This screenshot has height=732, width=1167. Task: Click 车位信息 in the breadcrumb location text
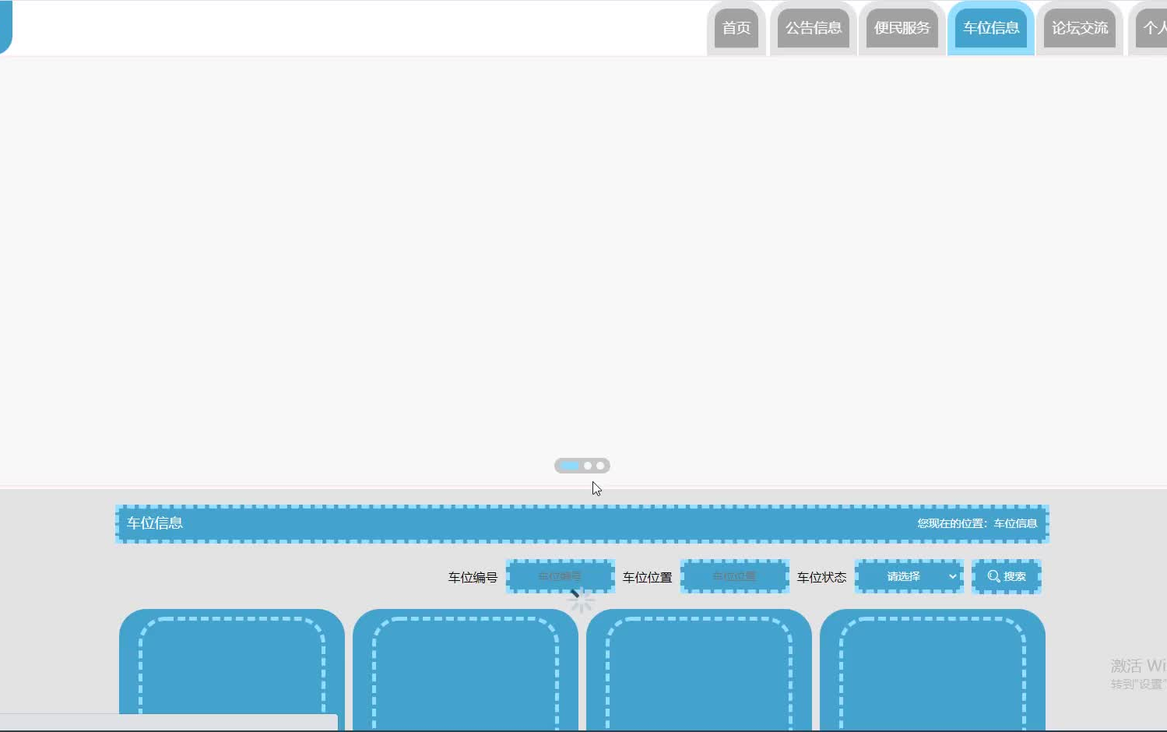1015,523
